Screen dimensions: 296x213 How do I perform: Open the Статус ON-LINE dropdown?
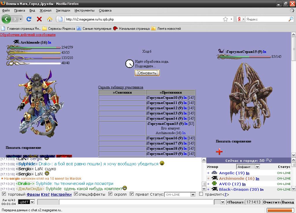tap(180, 195)
